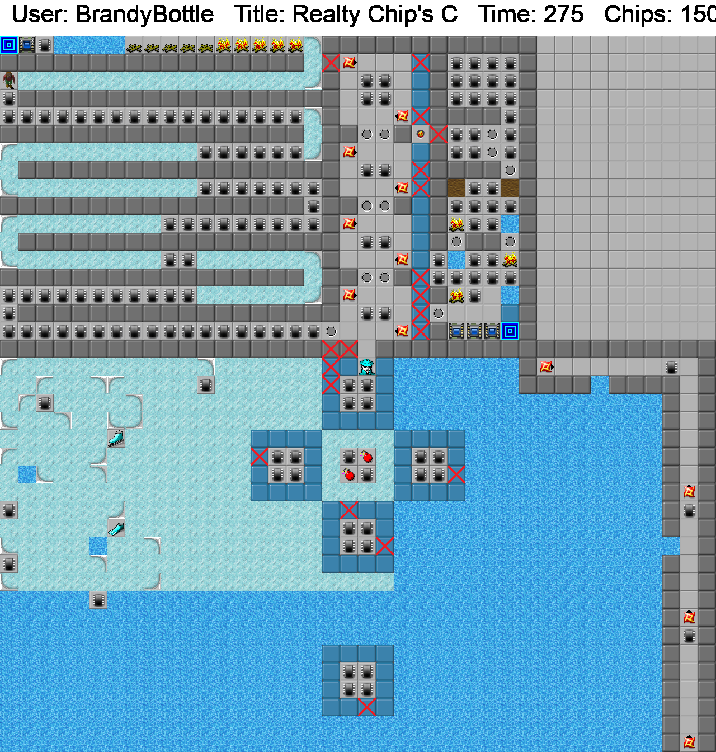
Task: Click the second red creature in the right-edge corridor
Action: [x=689, y=618]
